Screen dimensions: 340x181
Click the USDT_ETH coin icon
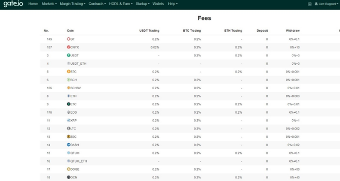(x=68, y=63)
